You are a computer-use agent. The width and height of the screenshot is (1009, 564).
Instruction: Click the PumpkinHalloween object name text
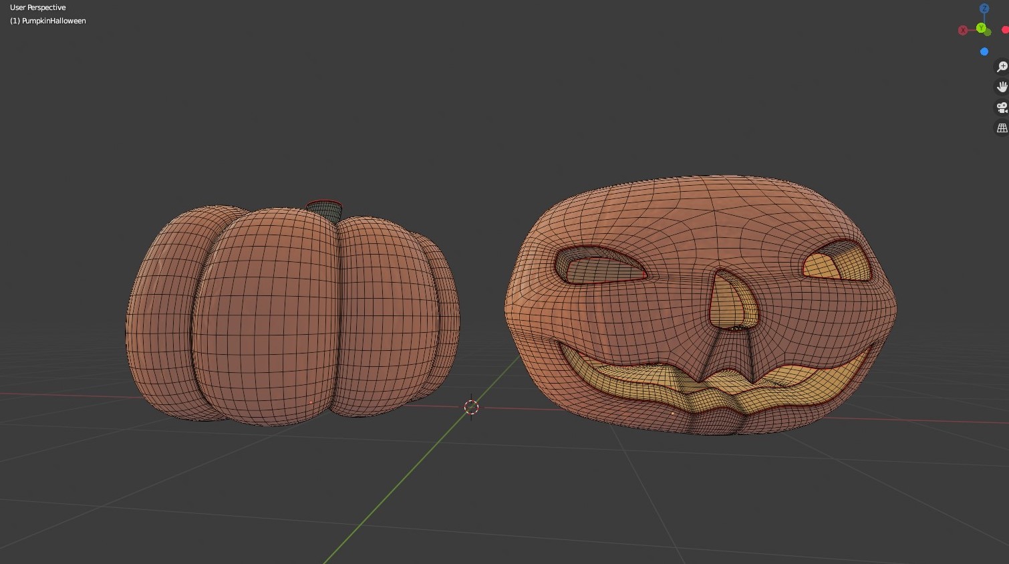(47, 21)
